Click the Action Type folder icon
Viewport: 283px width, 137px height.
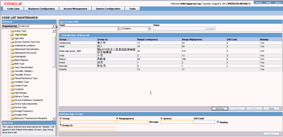point(12,31)
